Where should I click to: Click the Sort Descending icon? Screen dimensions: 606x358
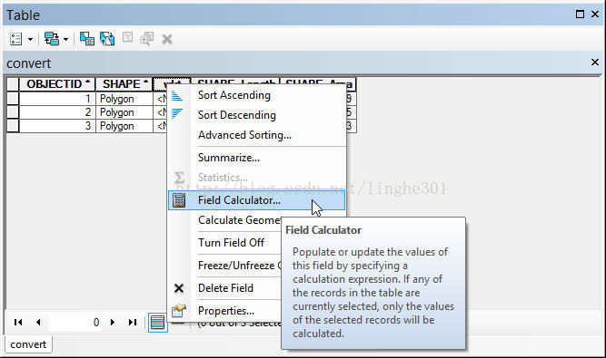177,113
